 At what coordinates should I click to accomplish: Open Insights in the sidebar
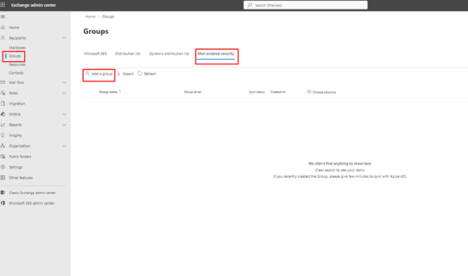pos(15,136)
